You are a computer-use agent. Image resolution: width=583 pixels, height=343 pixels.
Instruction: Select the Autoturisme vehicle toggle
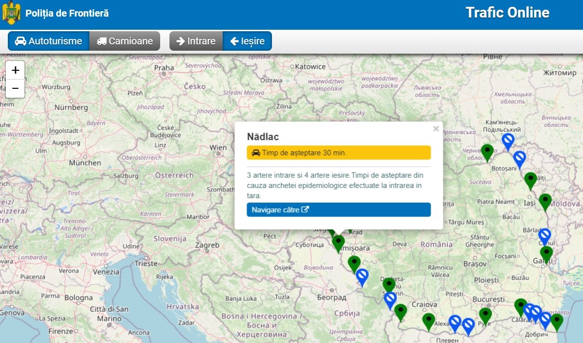pos(48,41)
